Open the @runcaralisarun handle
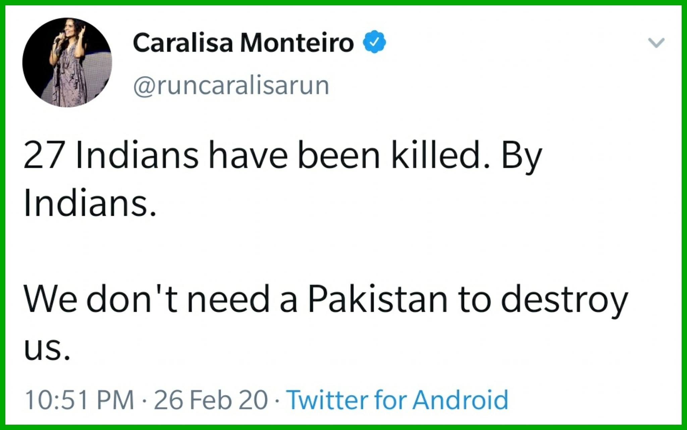Image resolution: width=687 pixels, height=430 pixels. tap(231, 86)
